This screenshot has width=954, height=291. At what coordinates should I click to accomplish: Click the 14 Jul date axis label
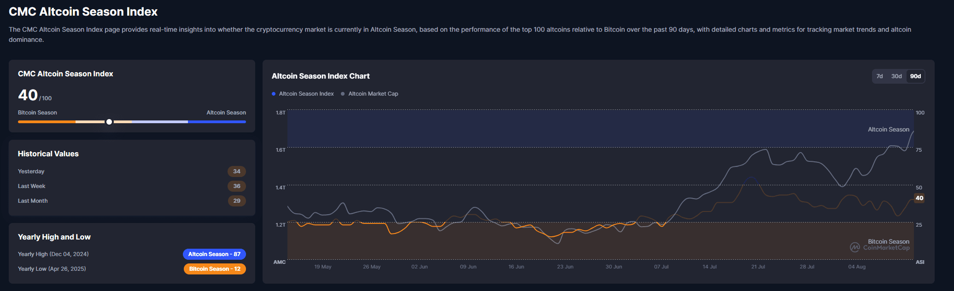coord(710,267)
